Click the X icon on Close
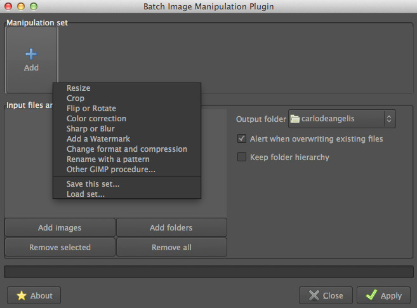The image size is (417, 308). pos(314,295)
